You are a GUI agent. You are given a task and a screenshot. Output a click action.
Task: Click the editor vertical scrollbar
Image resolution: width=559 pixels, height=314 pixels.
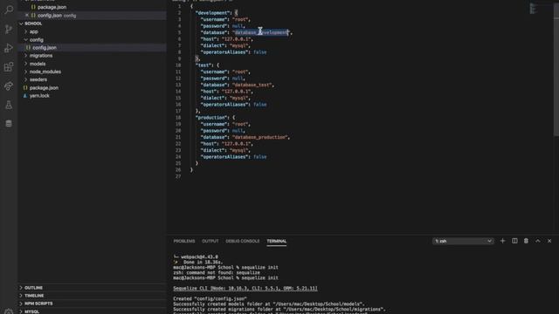[556, 70]
